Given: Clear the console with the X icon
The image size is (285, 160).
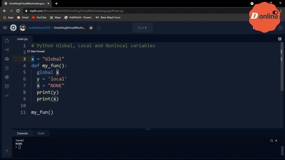Looking at the screenshot, I should pos(276,140).
